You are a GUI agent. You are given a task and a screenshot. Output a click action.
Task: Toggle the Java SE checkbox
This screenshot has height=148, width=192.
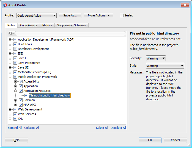point(15,67)
